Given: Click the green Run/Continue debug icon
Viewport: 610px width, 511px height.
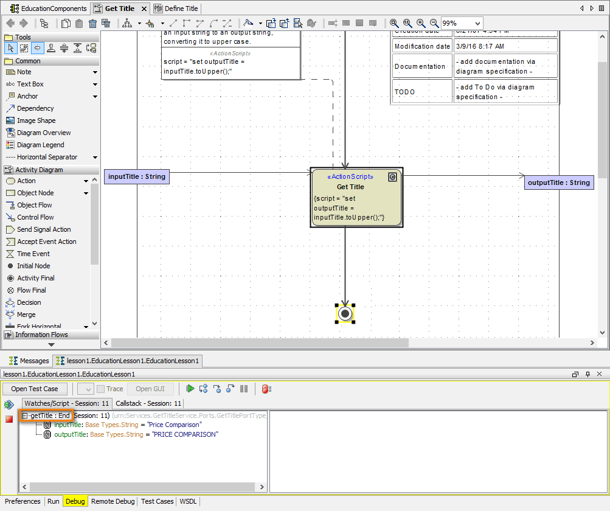Looking at the screenshot, I should [x=190, y=389].
